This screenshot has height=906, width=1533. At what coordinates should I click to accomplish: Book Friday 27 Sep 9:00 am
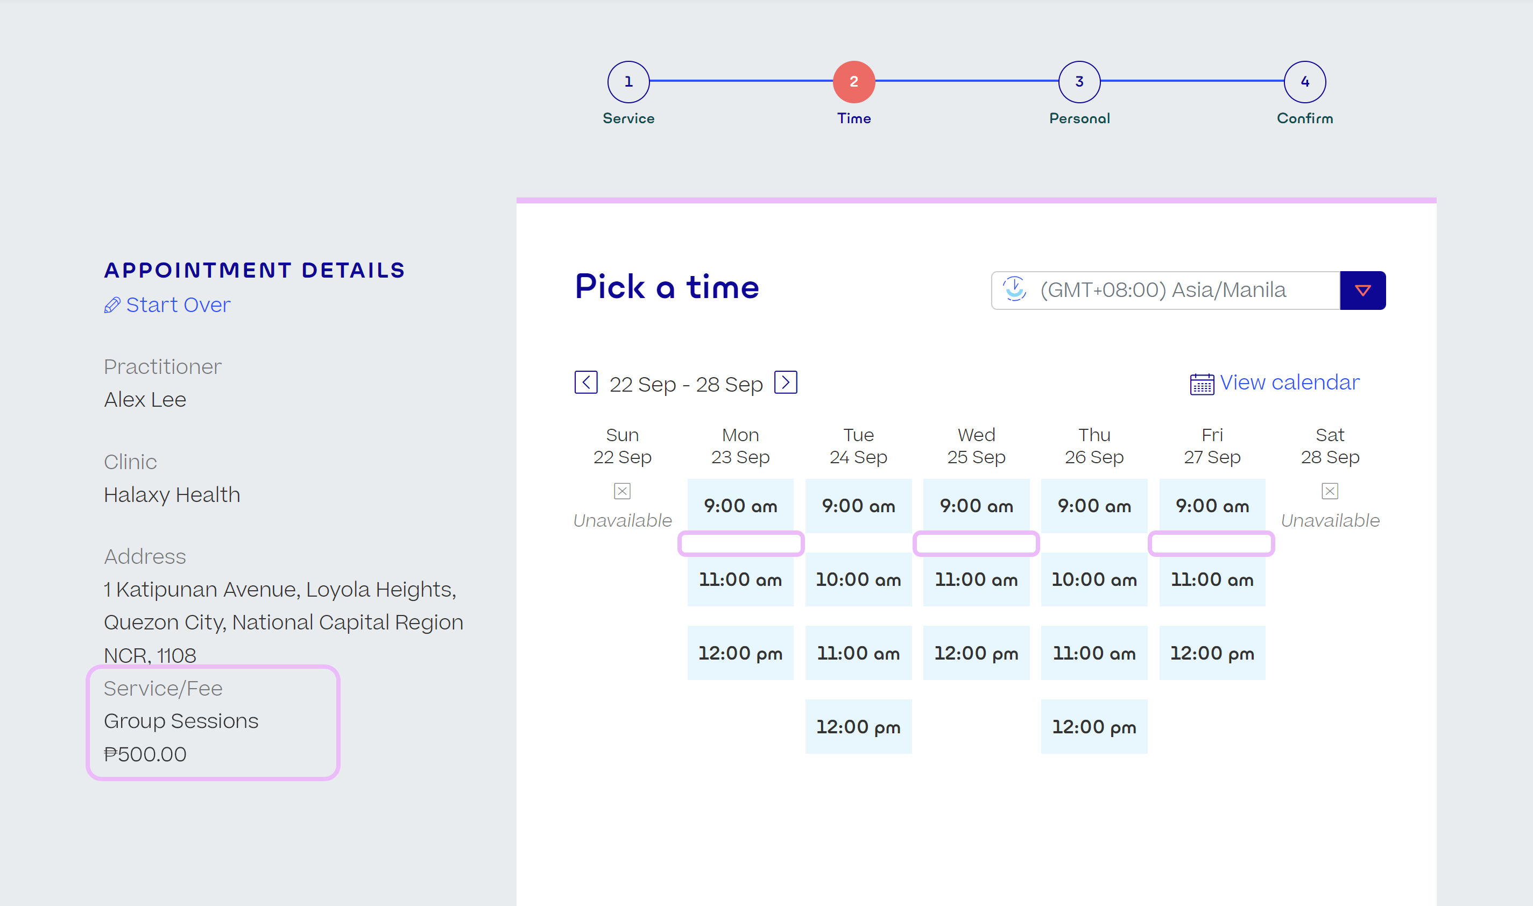tap(1212, 506)
